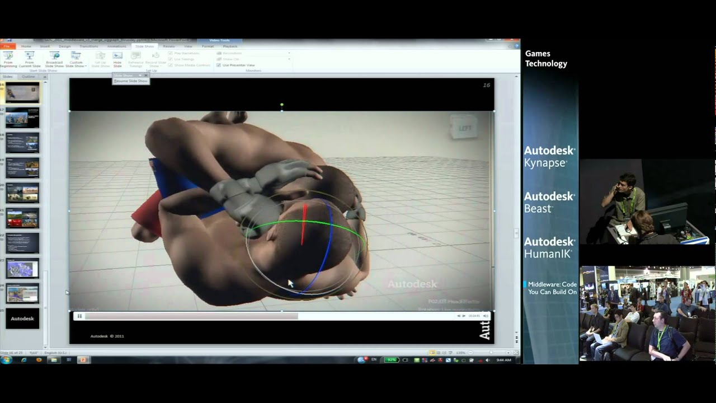The image size is (716, 403).
Task: Switch to the Home ribbon tab
Action: (26, 46)
